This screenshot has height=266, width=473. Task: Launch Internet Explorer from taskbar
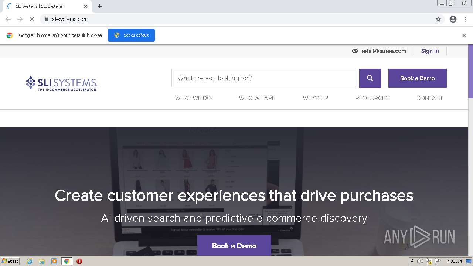(x=29, y=261)
